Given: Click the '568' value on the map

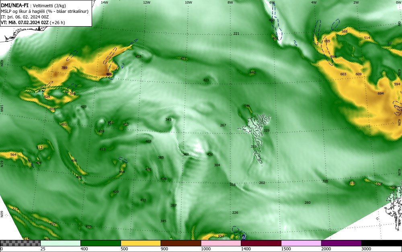Looking at the screenshot, I should point(345,31).
